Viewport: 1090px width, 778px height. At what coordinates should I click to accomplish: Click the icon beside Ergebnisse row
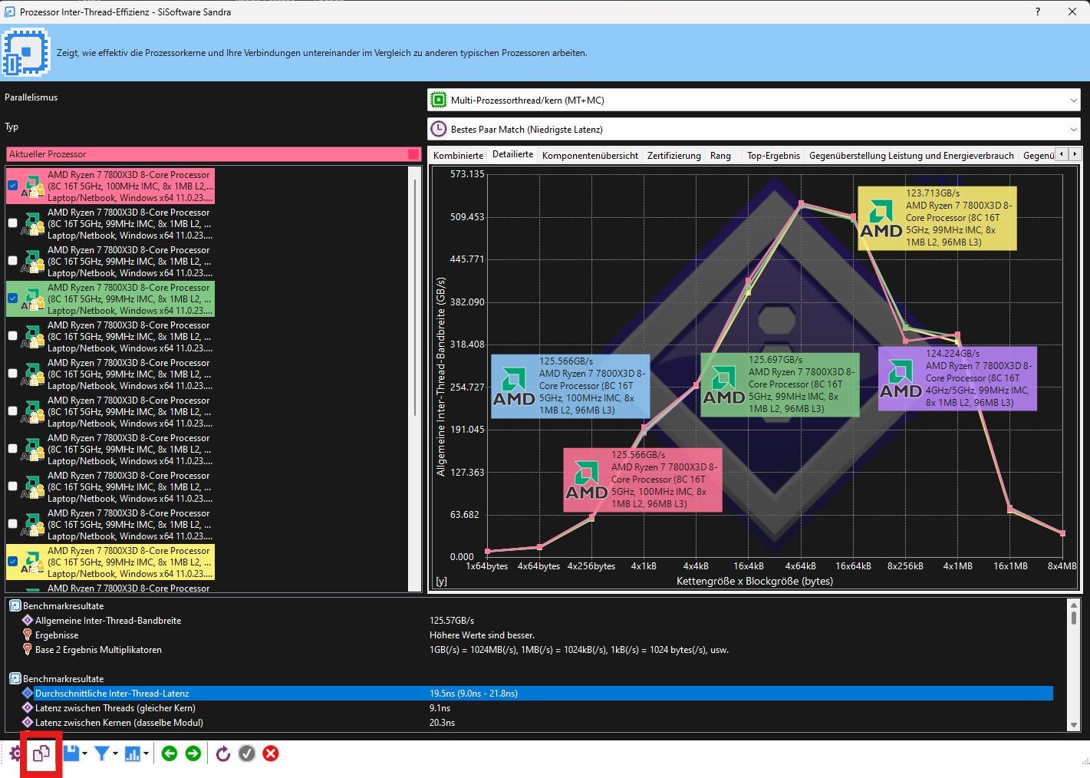click(x=28, y=635)
